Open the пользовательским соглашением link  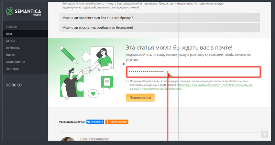click(x=161, y=89)
